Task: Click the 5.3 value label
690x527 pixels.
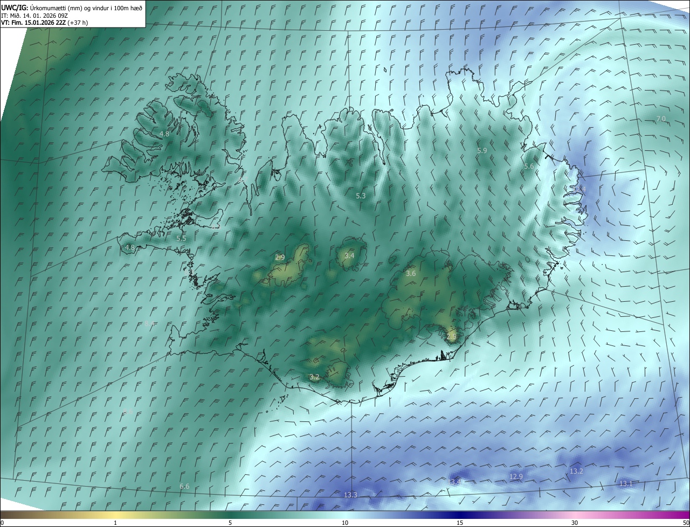Action: (x=361, y=196)
